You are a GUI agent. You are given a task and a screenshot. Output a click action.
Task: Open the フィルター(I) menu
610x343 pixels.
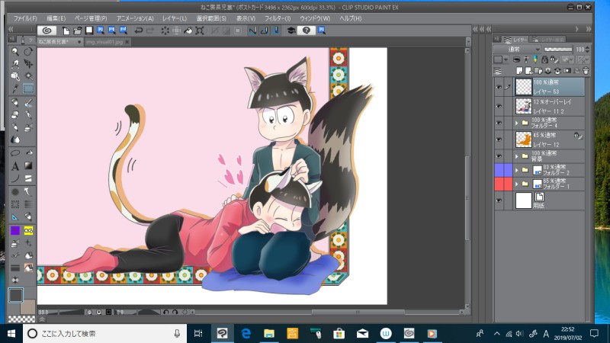tap(278, 18)
